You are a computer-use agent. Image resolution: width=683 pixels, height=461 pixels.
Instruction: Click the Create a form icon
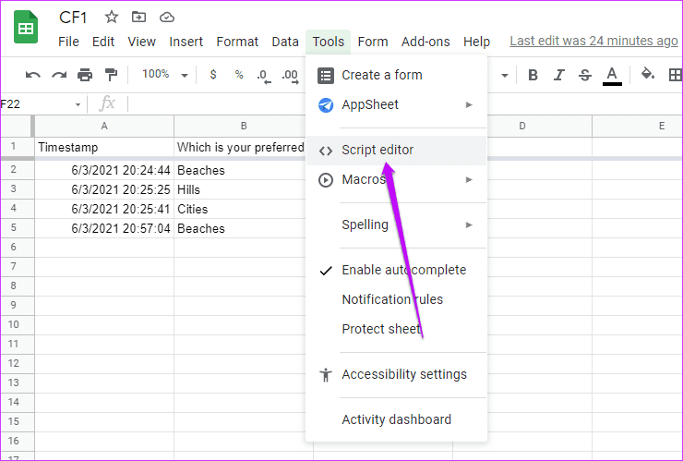[x=326, y=76]
